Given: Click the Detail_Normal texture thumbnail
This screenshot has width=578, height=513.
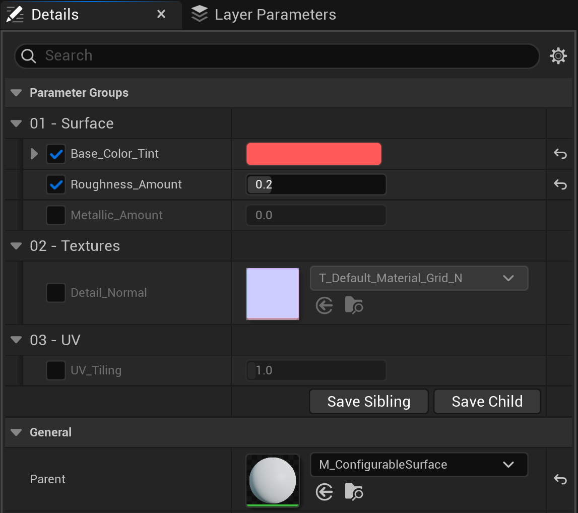Looking at the screenshot, I should point(273,294).
